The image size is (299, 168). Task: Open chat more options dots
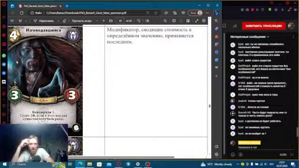[x=293, y=37]
